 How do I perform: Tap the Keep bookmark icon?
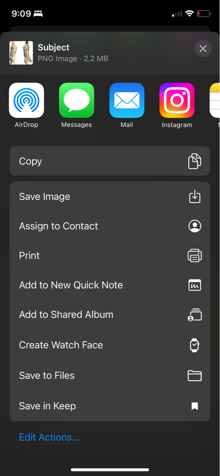tap(195, 406)
